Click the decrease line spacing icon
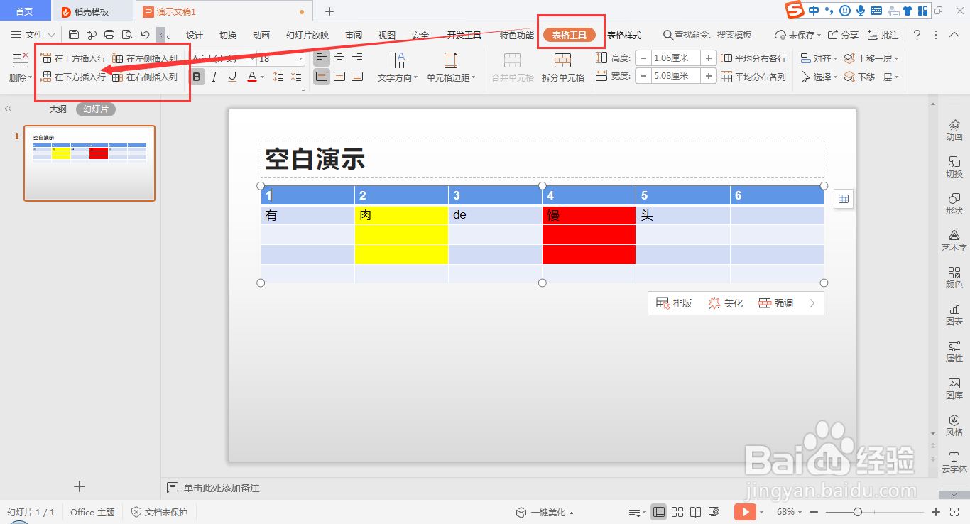970x524 pixels. click(x=296, y=77)
